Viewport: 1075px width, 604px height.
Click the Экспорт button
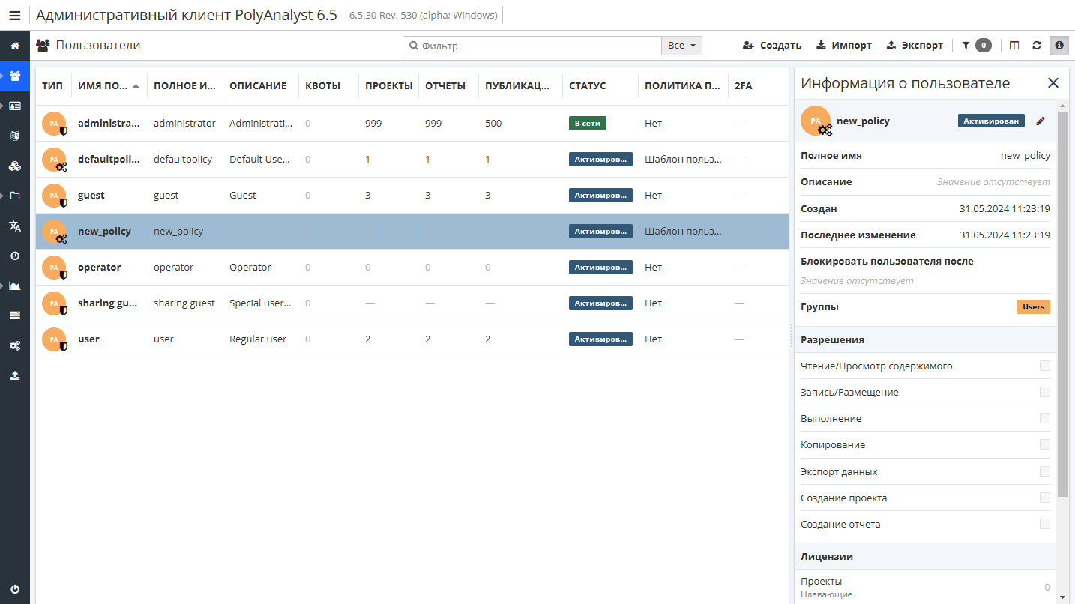tap(915, 46)
